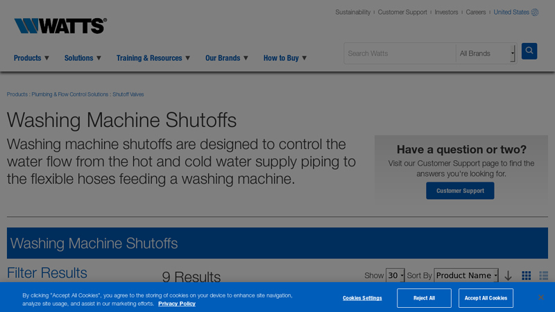The width and height of the screenshot is (555, 312).
Task: Click the blue search magnifier button
Action: pyautogui.click(x=529, y=51)
